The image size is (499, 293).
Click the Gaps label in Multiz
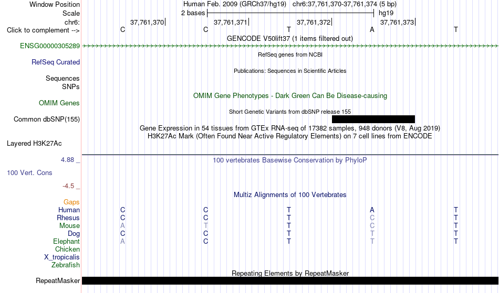click(x=71, y=202)
